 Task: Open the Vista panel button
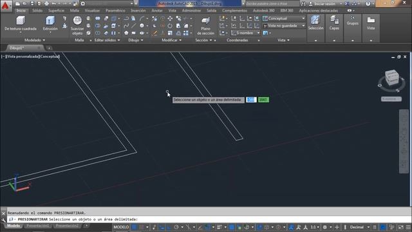(371, 23)
